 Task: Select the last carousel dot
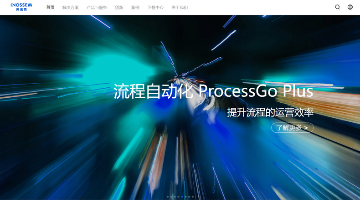pyautogui.click(x=193, y=197)
